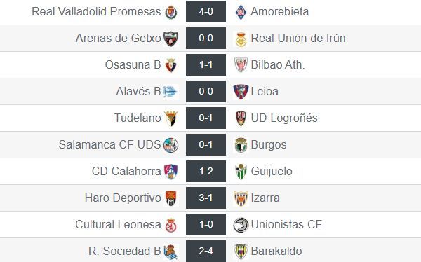Viewport: 421px width, 262px height.
Task: Click the 2-4 result button
Action: (x=206, y=251)
